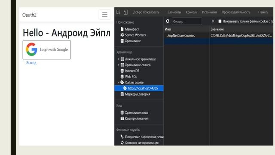Click the Хранилище database icon under Приложение
Image resolution: width=275 pixels, height=155 pixels.
pos(122,41)
